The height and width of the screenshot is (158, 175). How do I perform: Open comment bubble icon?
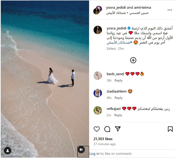(107, 129)
